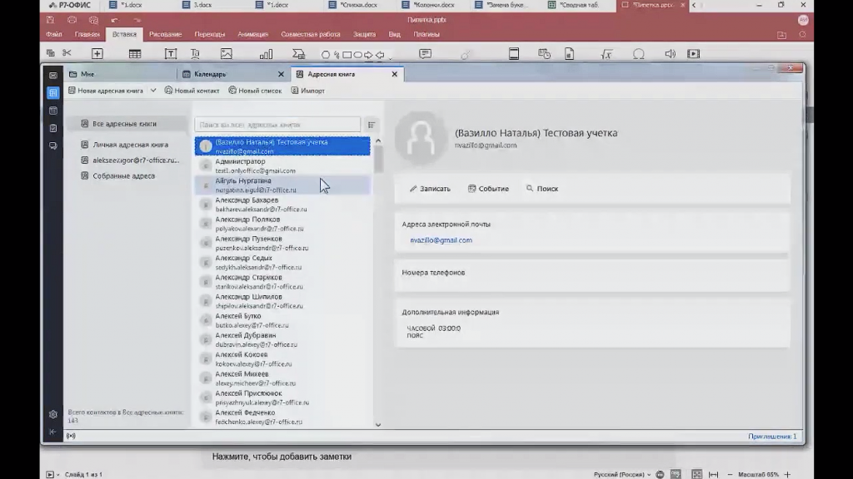The image size is (853, 479).
Task: Open the Анимация ribbon tab
Action: click(x=253, y=34)
